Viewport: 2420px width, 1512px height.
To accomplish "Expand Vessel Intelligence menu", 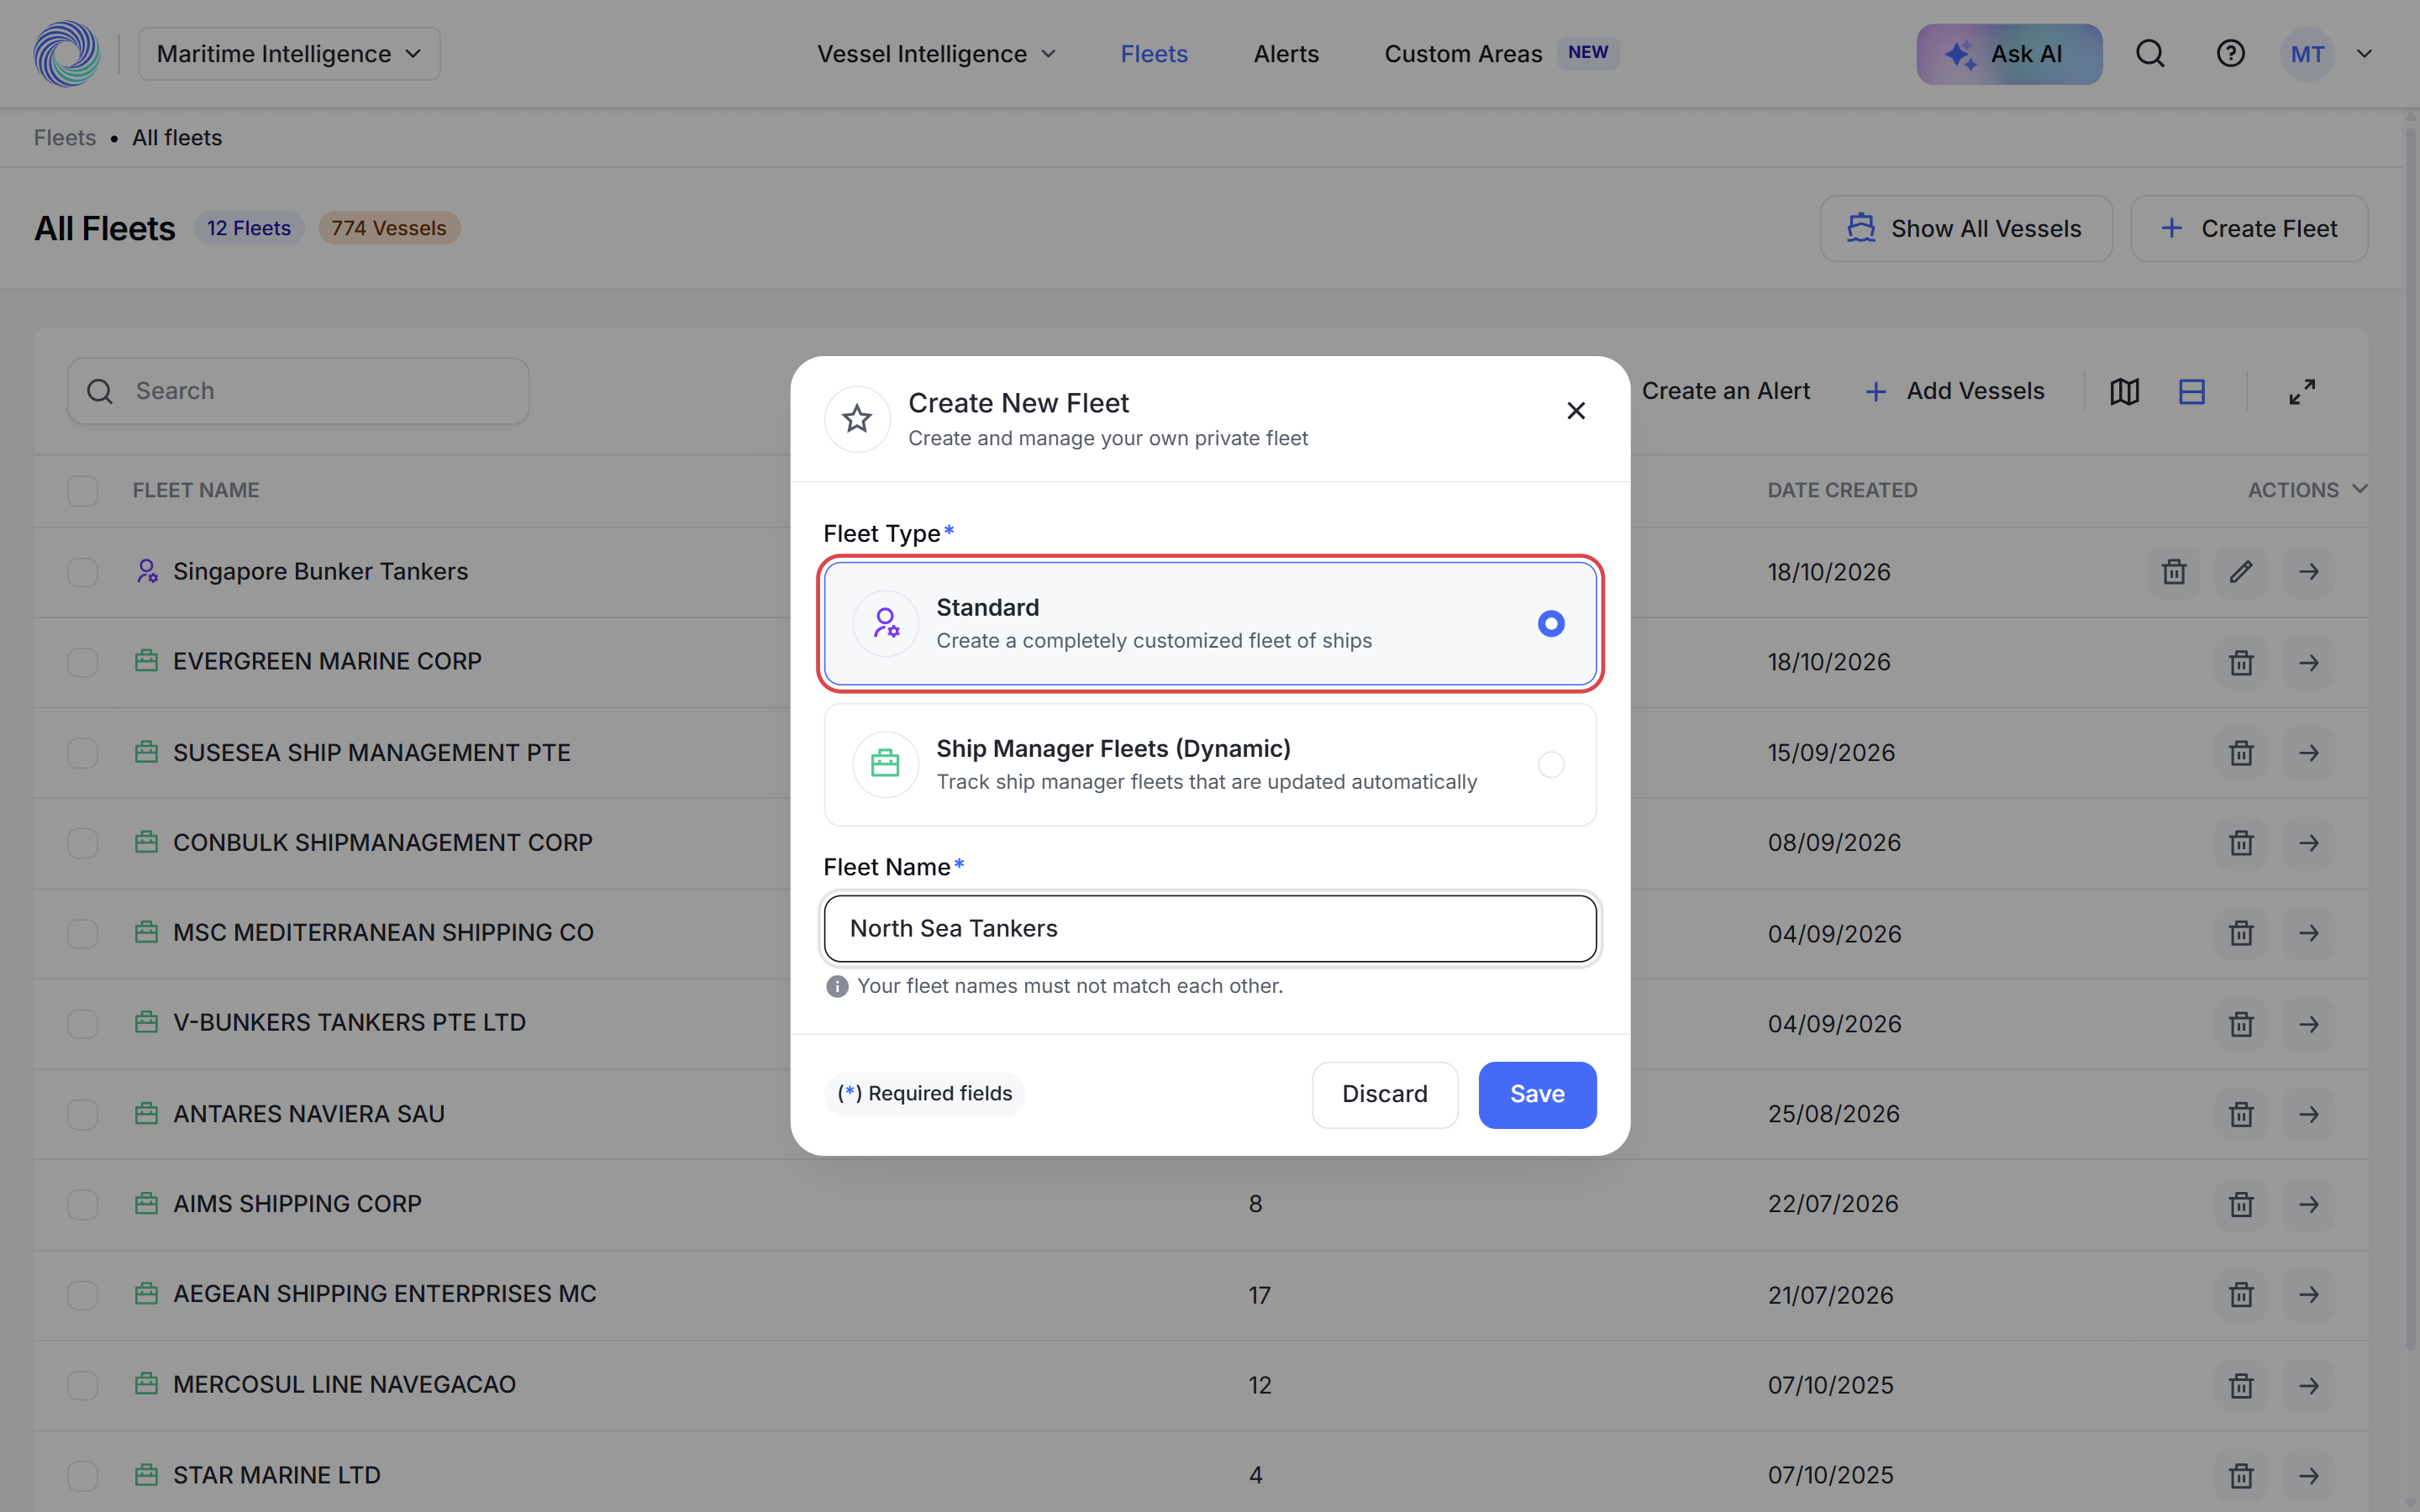I will click(936, 54).
